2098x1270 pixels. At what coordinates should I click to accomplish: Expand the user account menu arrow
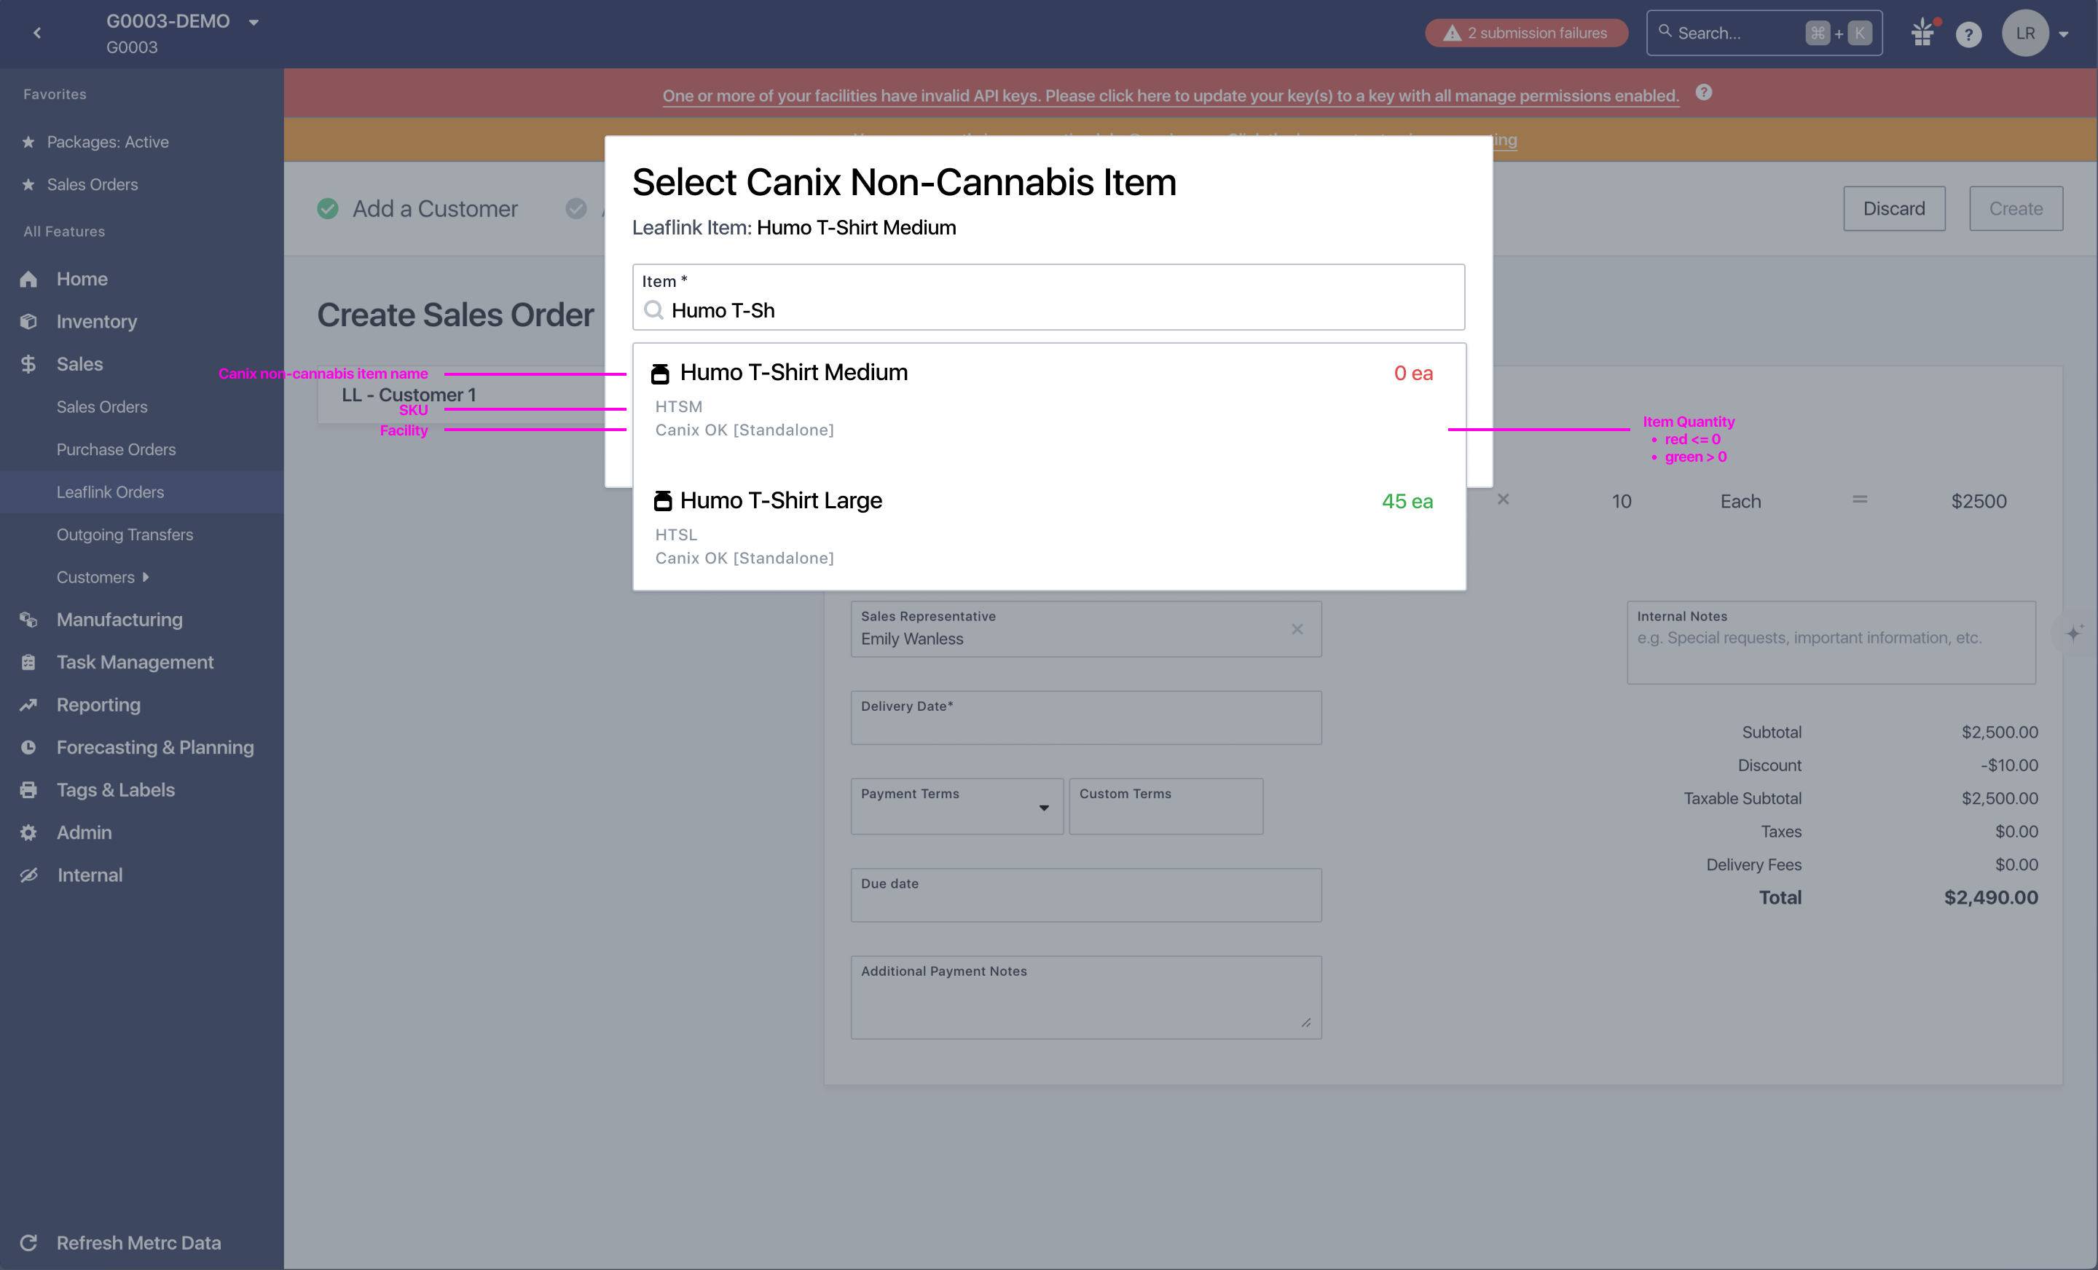click(x=2064, y=35)
